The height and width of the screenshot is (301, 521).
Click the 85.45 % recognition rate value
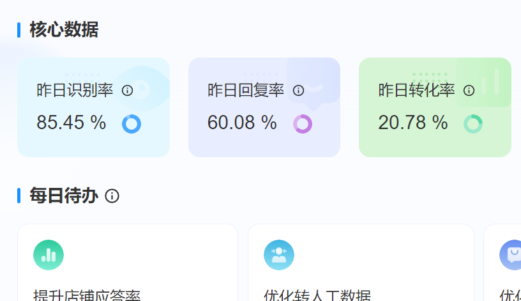pyautogui.click(x=71, y=122)
